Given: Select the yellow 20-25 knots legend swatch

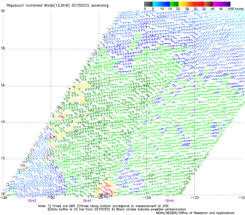Looking at the screenshot, I should [183, 4].
